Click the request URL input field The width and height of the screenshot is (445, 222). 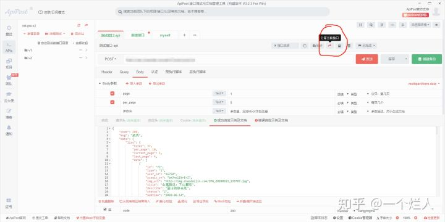coord(239,59)
